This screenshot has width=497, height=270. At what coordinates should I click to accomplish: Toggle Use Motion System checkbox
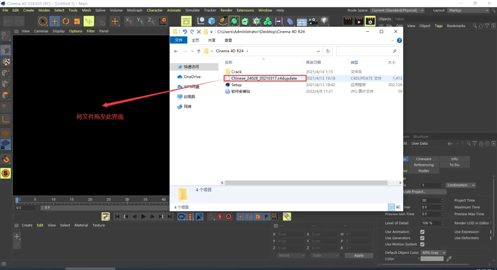(x=422, y=244)
